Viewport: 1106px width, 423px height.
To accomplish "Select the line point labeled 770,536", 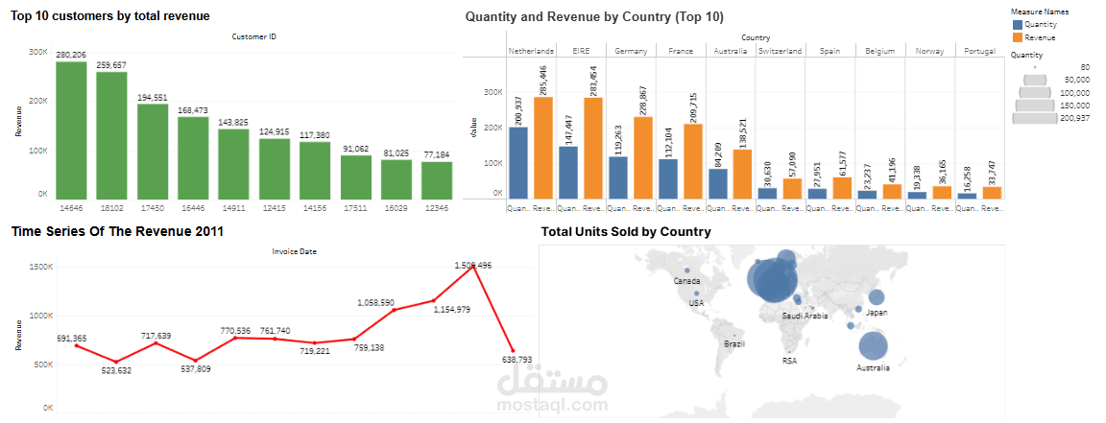I will 235,338.
